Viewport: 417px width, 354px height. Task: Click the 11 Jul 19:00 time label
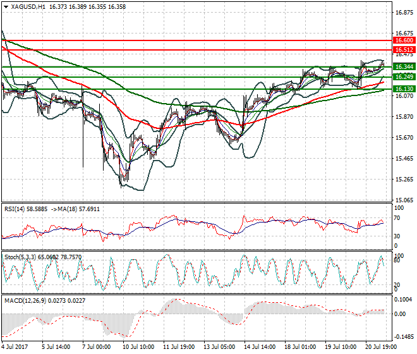pos(179,347)
